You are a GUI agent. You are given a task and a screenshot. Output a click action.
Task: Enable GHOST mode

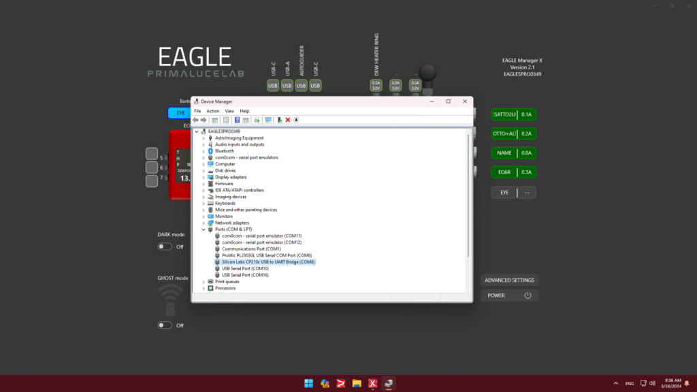(x=164, y=325)
